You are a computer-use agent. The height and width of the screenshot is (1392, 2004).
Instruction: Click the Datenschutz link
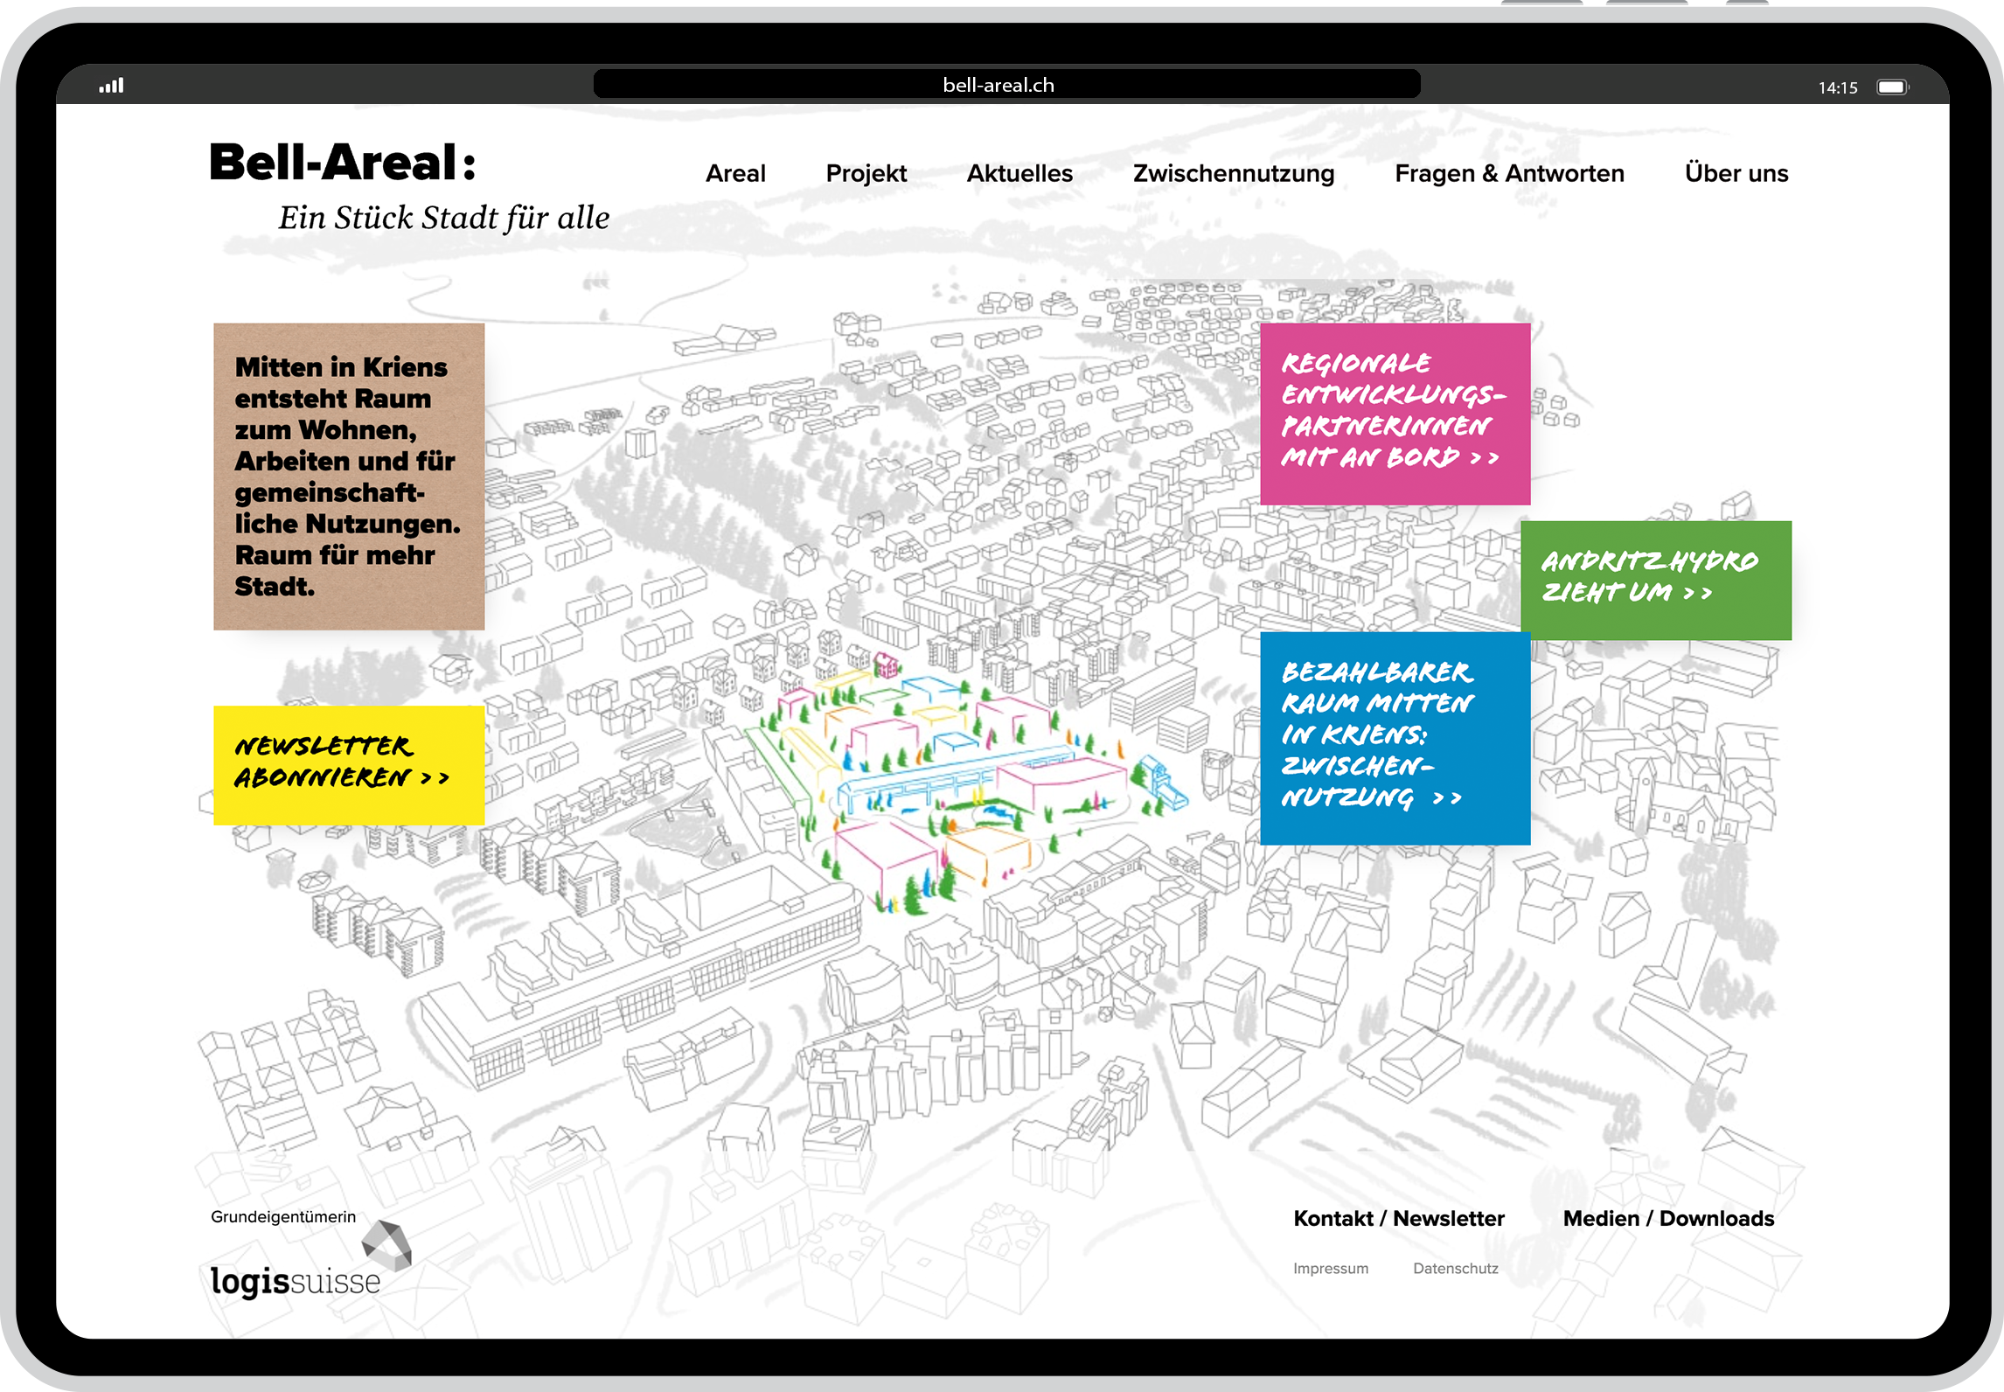(x=1455, y=1268)
